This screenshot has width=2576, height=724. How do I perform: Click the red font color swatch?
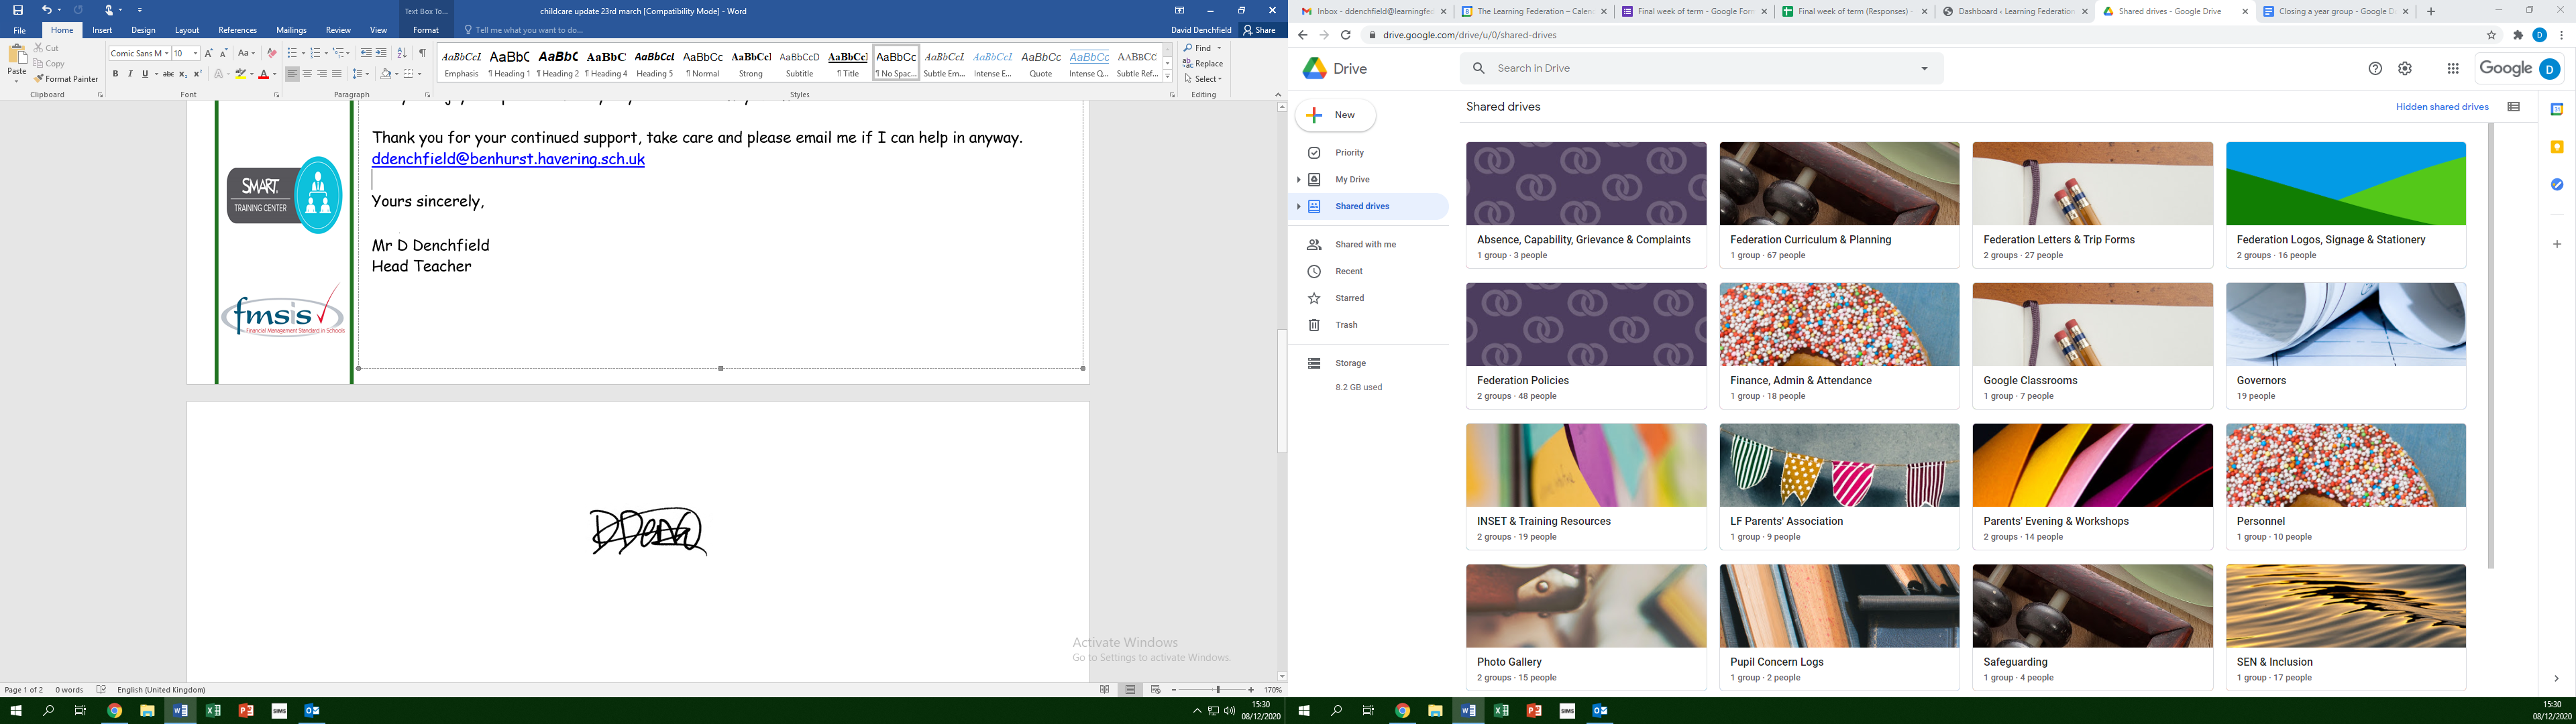coord(264,75)
